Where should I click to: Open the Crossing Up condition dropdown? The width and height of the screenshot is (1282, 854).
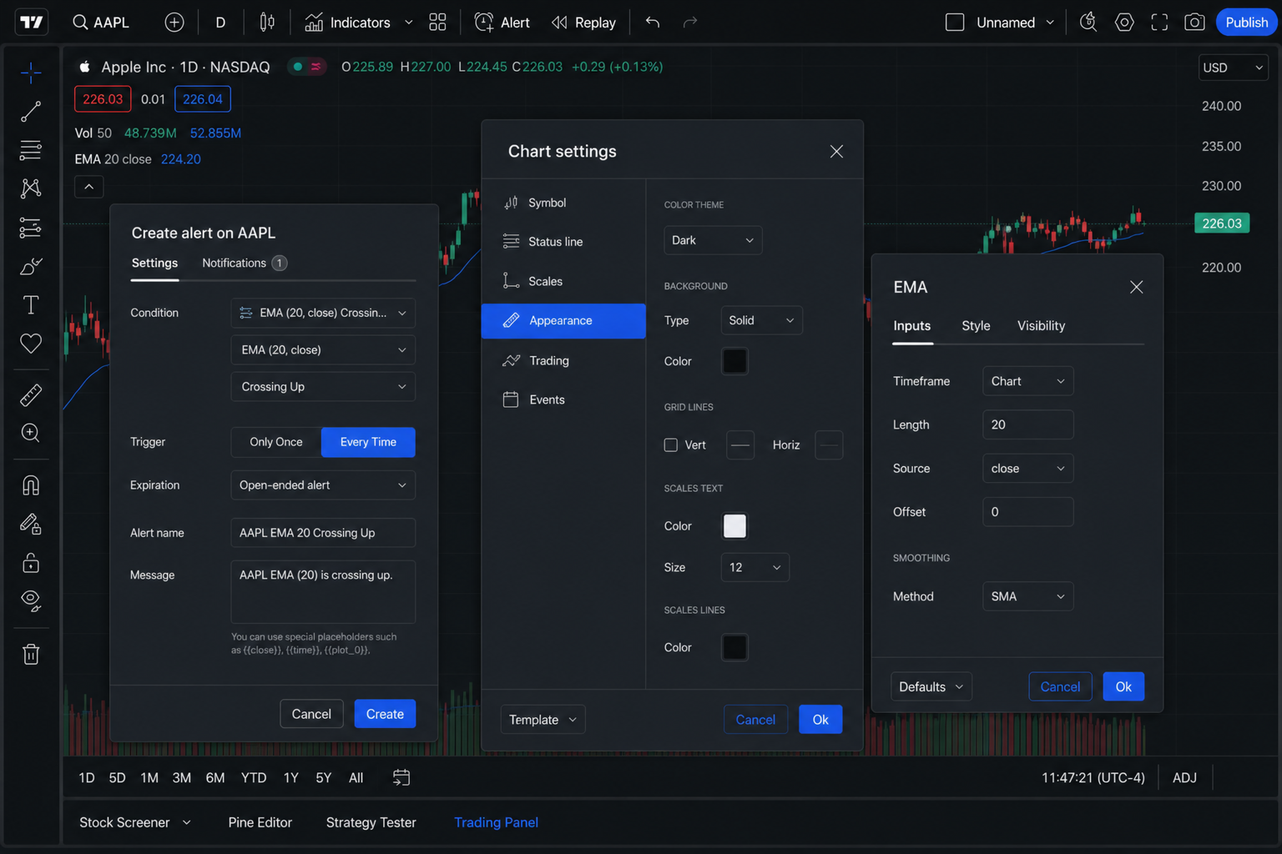pos(323,387)
